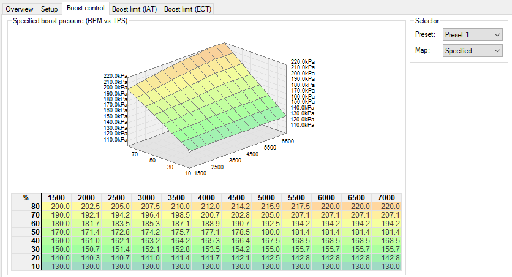
Task: Select the 70% TPS row header
Action: pos(26,215)
